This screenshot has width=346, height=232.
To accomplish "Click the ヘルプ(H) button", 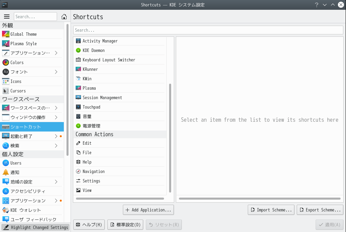I will [x=89, y=225].
